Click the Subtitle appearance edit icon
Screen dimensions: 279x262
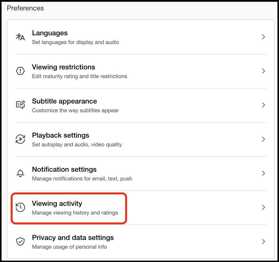pyautogui.click(x=20, y=105)
